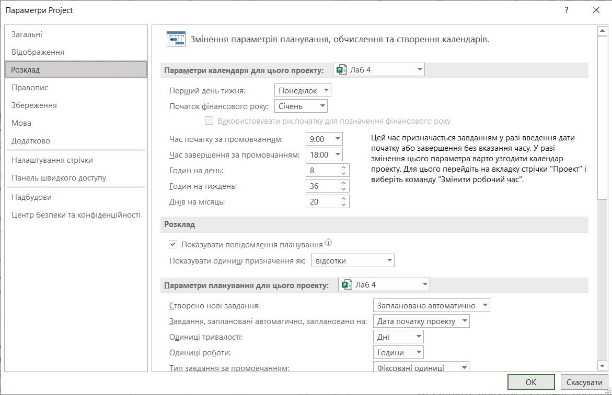612x395 pixels.
Task: Open default task type 'Фіксовані одиниці' dropdown
Action: point(421,367)
